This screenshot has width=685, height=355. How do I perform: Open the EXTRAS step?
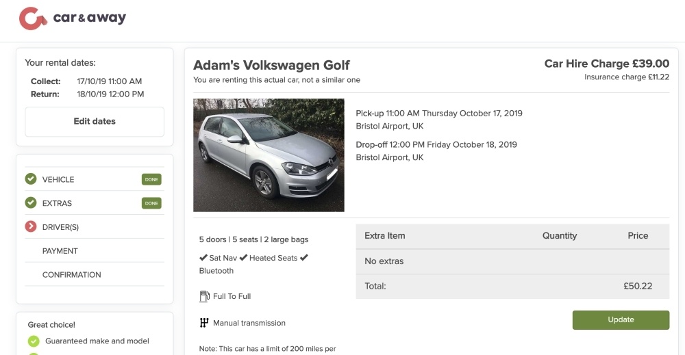(x=57, y=203)
